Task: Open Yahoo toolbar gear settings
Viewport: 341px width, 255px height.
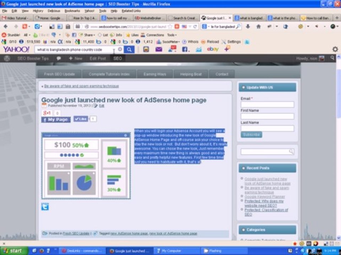Action: (335, 50)
